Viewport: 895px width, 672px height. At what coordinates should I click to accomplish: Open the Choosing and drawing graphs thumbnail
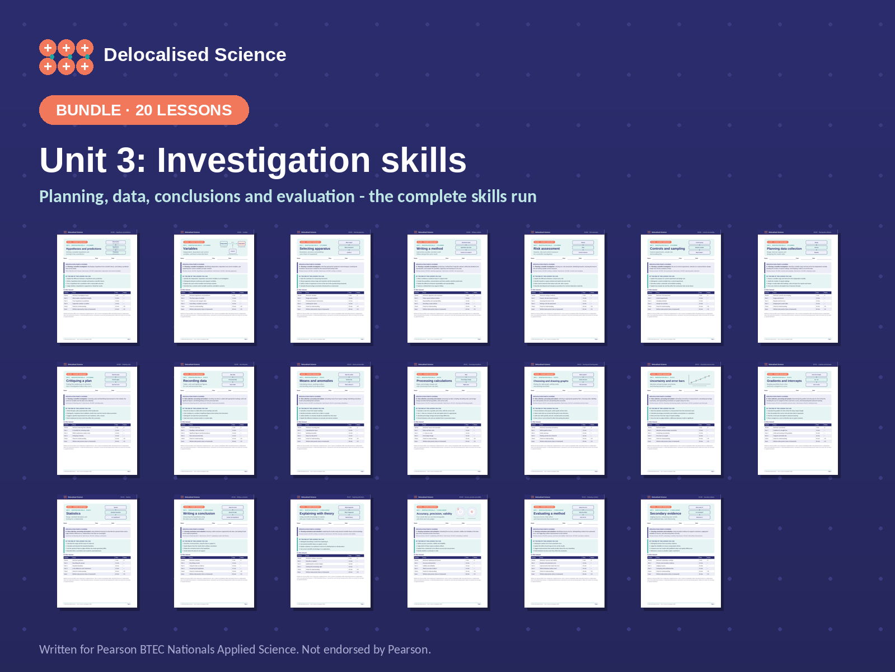point(564,418)
